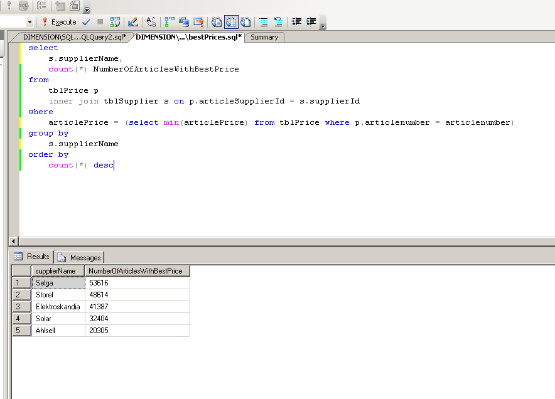Select the 32404 value cell
The height and width of the screenshot is (399, 555).
coord(137,319)
